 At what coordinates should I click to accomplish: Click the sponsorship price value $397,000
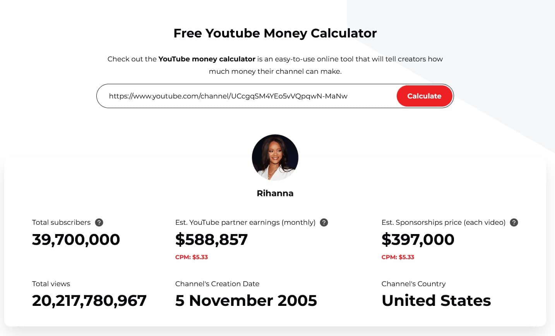click(418, 239)
